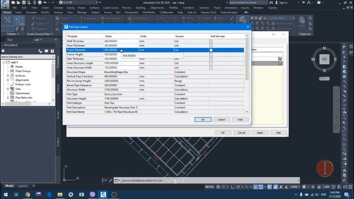Open Google Chrome from the taskbar

[28, 194]
